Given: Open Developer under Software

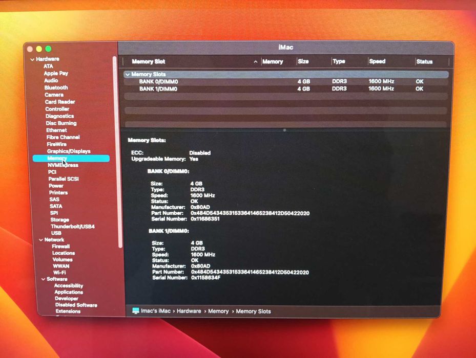Looking at the screenshot, I should click(x=67, y=299).
